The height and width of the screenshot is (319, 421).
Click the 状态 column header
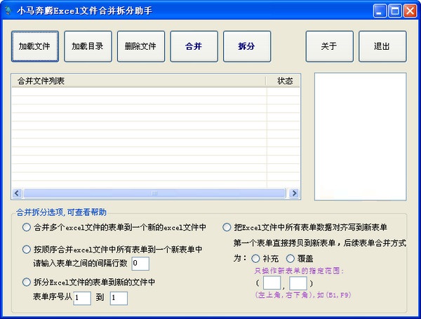[283, 81]
